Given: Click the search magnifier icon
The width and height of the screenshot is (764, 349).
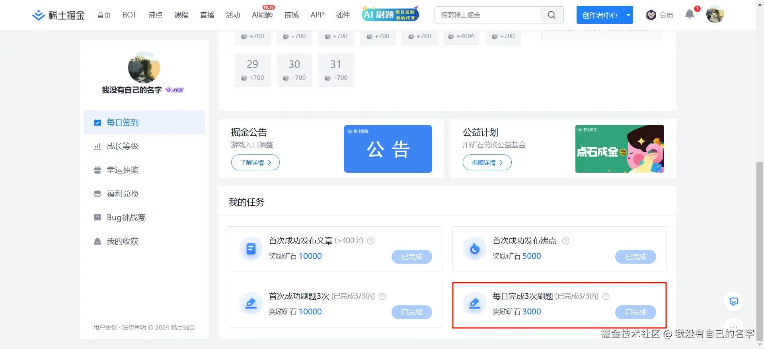Looking at the screenshot, I should pyautogui.click(x=552, y=15).
